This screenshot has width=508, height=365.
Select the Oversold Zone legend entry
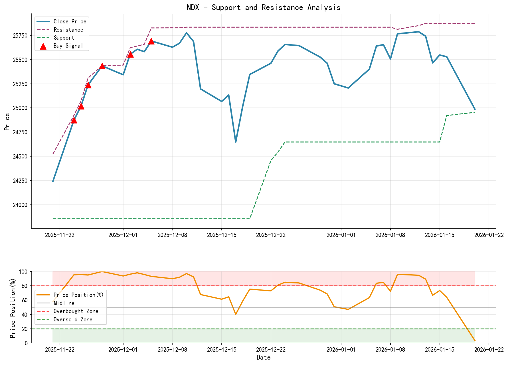click(x=73, y=319)
